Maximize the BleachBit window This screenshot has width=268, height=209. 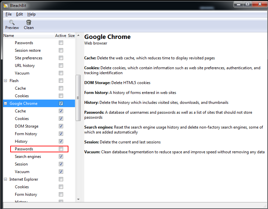click(x=248, y=4)
